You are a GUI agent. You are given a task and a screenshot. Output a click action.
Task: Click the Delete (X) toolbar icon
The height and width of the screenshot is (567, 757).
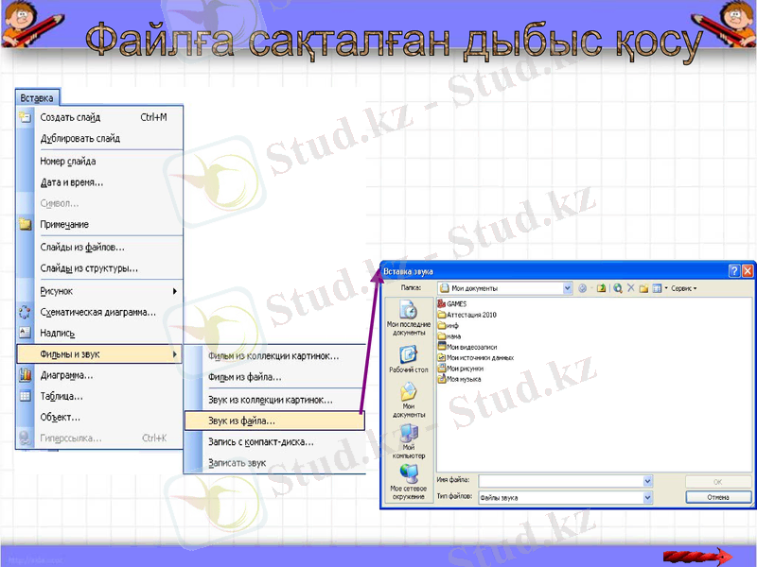630,288
